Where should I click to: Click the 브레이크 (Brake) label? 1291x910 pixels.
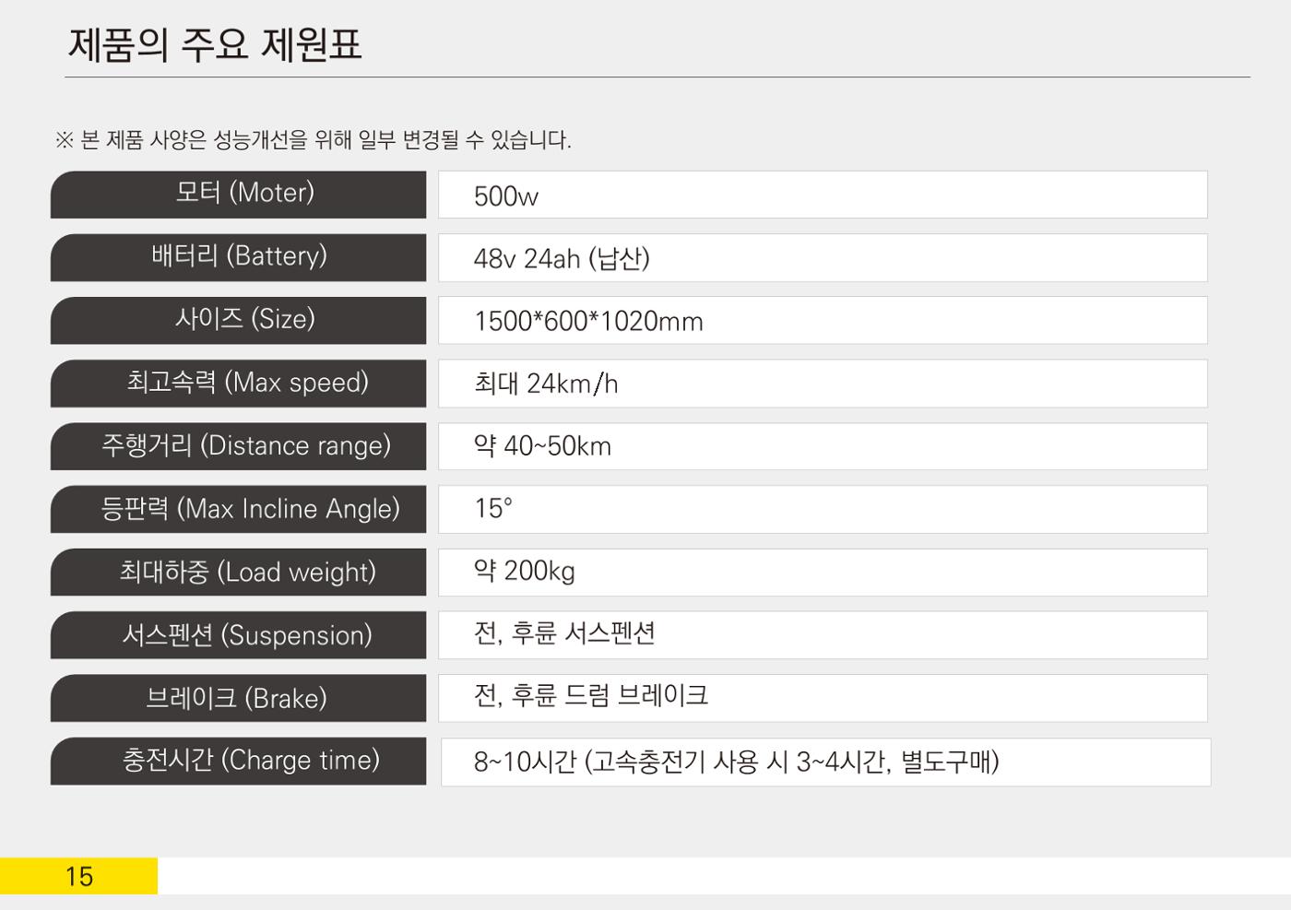[238, 698]
